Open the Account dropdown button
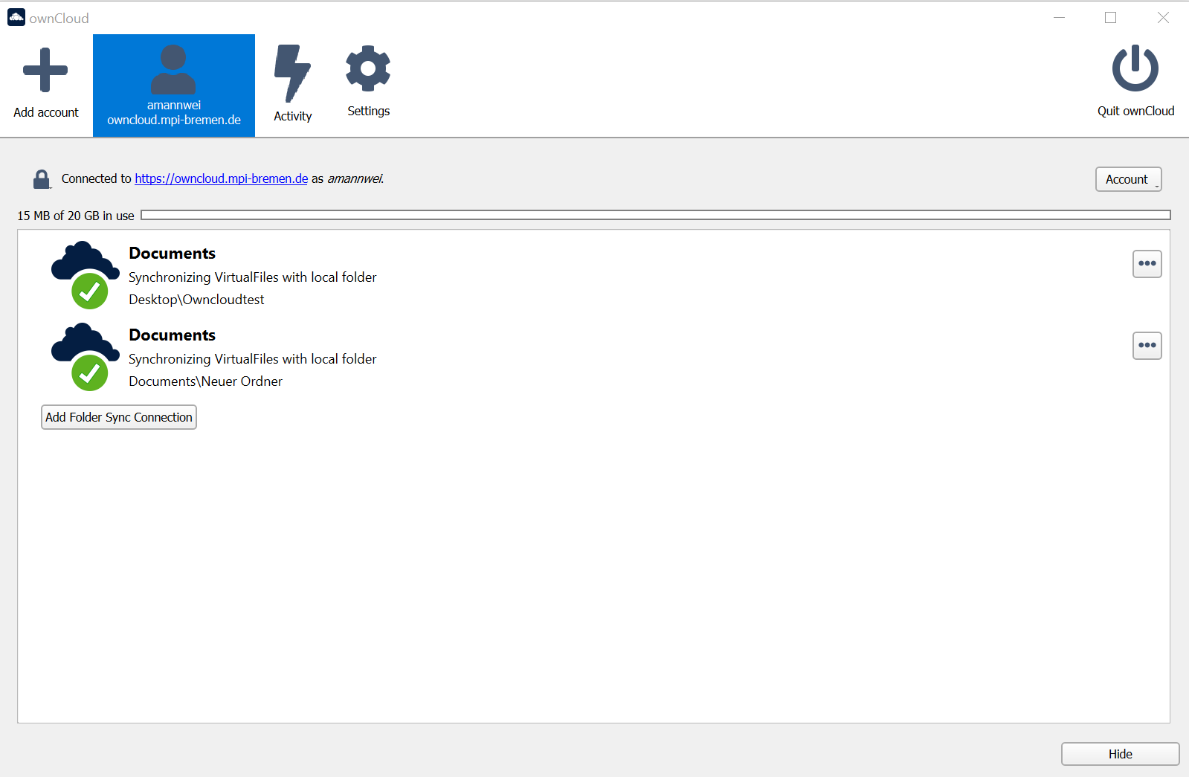This screenshot has height=777, width=1189. 1128,179
